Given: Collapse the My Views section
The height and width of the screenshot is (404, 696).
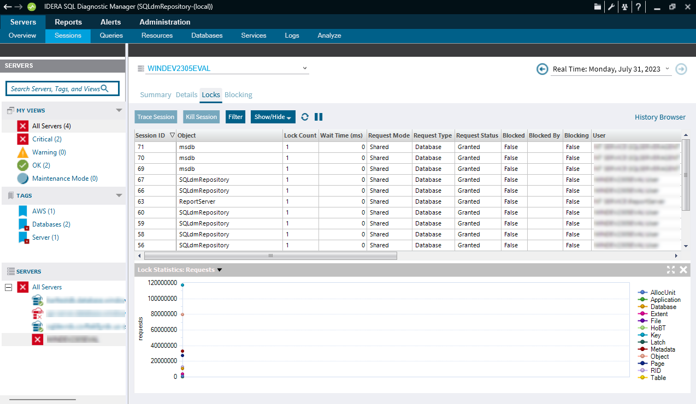Looking at the screenshot, I should coord(119,110).
